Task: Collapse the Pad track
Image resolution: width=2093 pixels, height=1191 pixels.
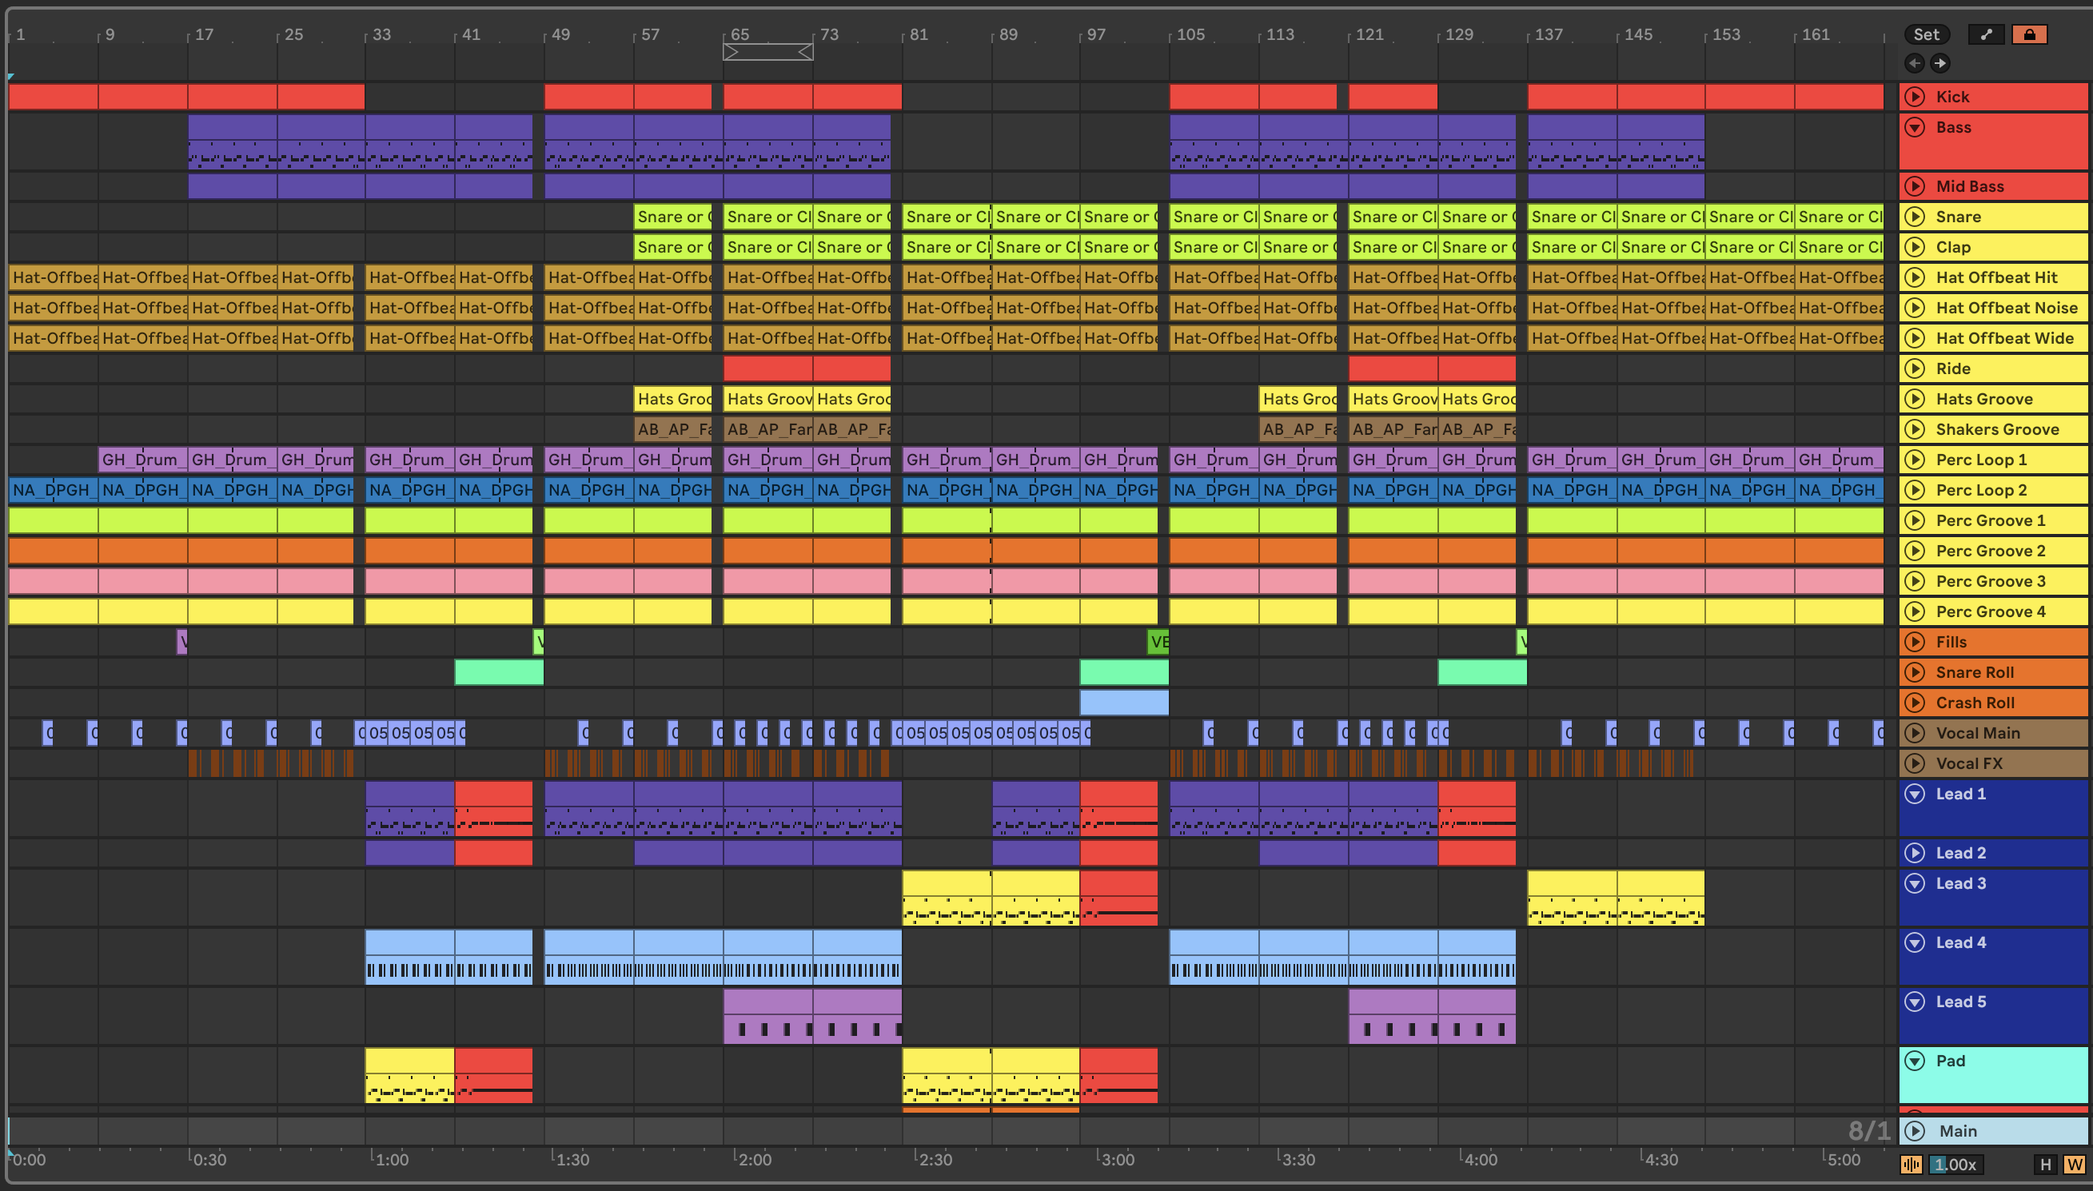Action: coord(1915,1061)
